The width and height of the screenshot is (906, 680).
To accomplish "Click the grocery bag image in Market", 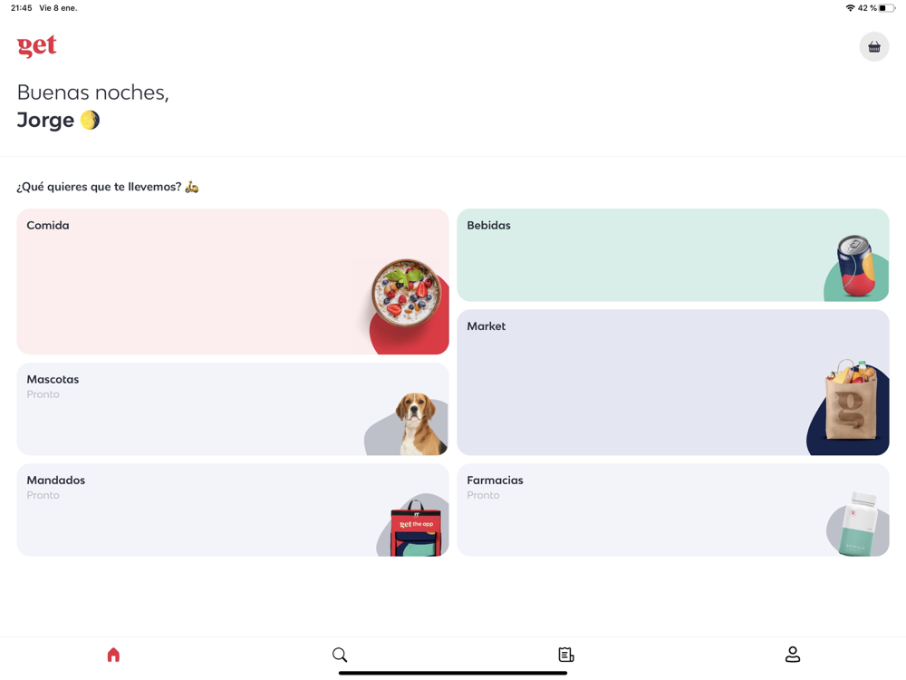I will (x=851, y=400).
